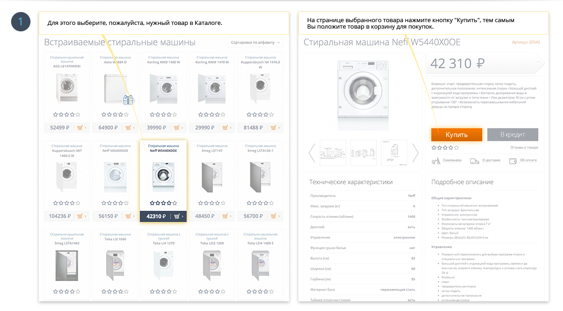Show previous gallery image with left arrow
Image resolution: width=563 pixels, height=311 pixels.
[x=312, y=153]
